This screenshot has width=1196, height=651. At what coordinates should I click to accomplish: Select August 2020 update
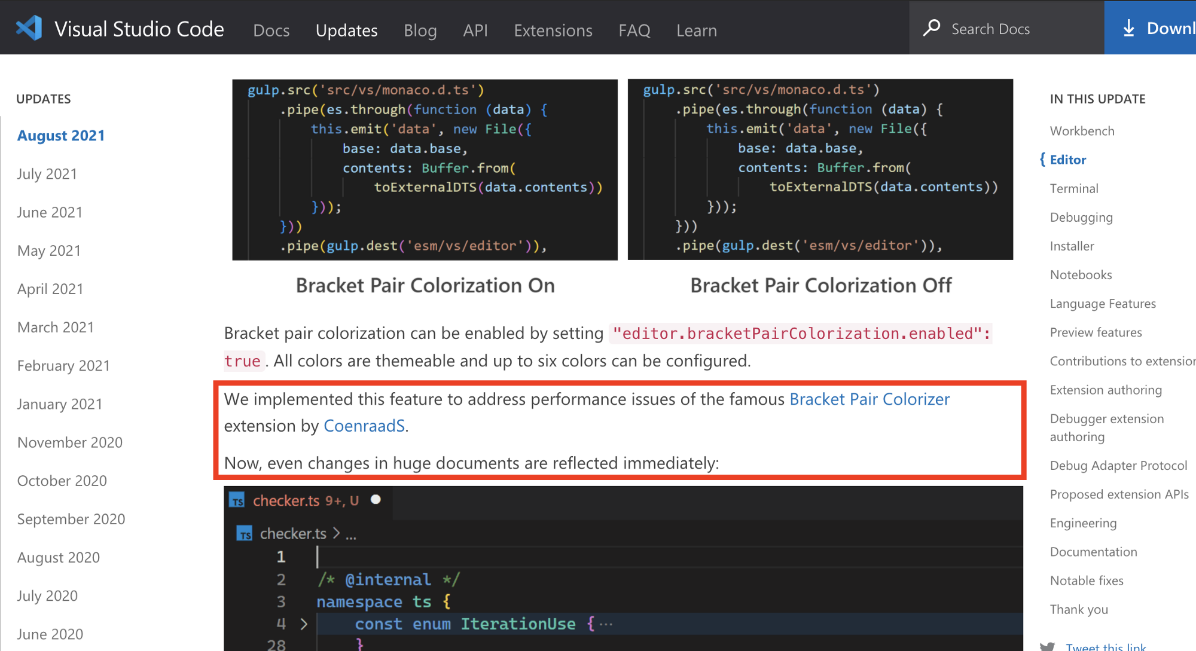point(59,557)
